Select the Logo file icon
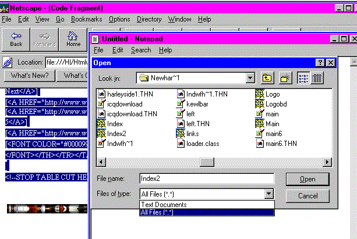Viewport: 357px width, 239px height. pos(260,94)
